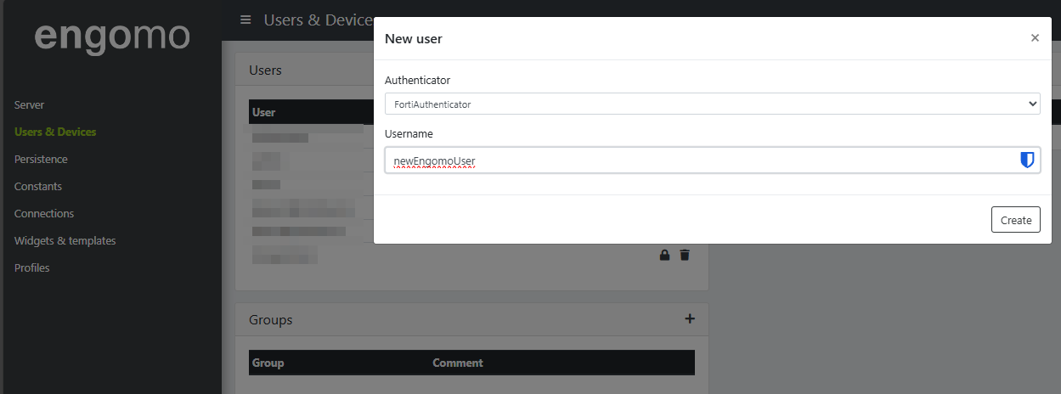Screen dimensions: 1061x394
Task: Click the User column header
Action: (x=264, y=112)
